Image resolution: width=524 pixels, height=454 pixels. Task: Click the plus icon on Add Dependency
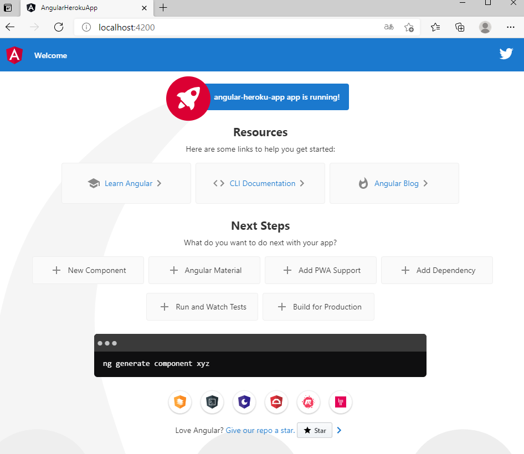pyautogui.click(x=405, y=270)
